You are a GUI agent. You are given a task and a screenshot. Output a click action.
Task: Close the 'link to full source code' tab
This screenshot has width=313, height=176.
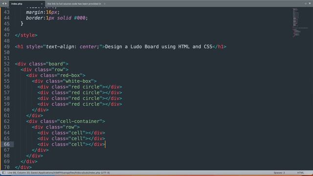coord(104,4)
